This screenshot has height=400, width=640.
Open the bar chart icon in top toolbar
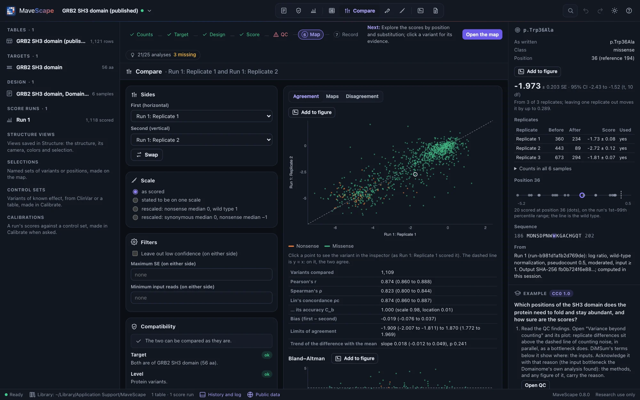click(313, 11)
